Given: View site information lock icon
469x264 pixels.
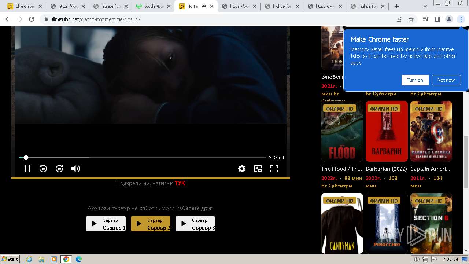Looking at the screenshot, I should [x=46, y=19].
